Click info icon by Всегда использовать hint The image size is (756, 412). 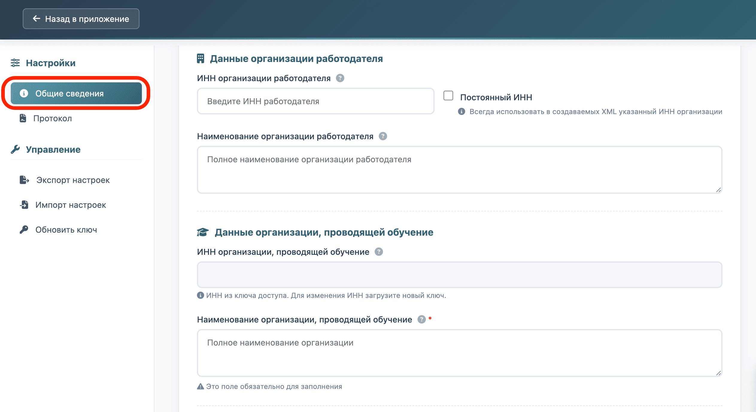tap(462, 112)
